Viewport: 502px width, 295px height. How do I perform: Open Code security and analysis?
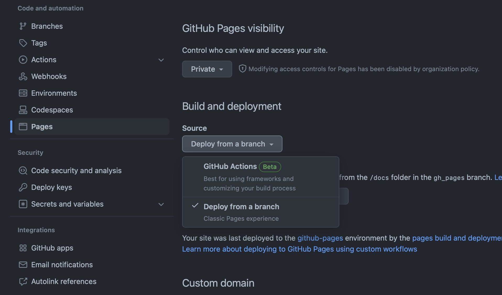pos(92,171)
